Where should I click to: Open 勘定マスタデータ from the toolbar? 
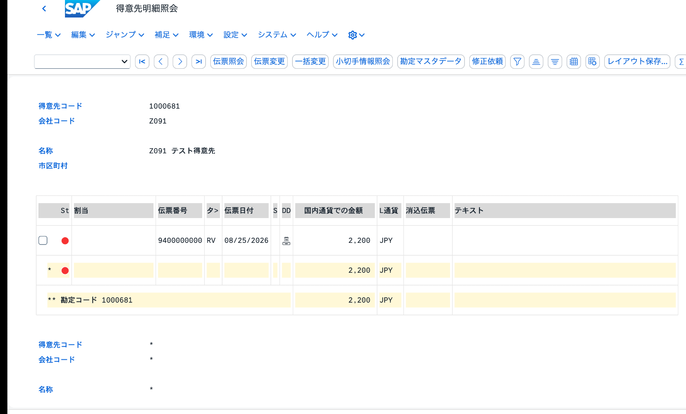431,61
